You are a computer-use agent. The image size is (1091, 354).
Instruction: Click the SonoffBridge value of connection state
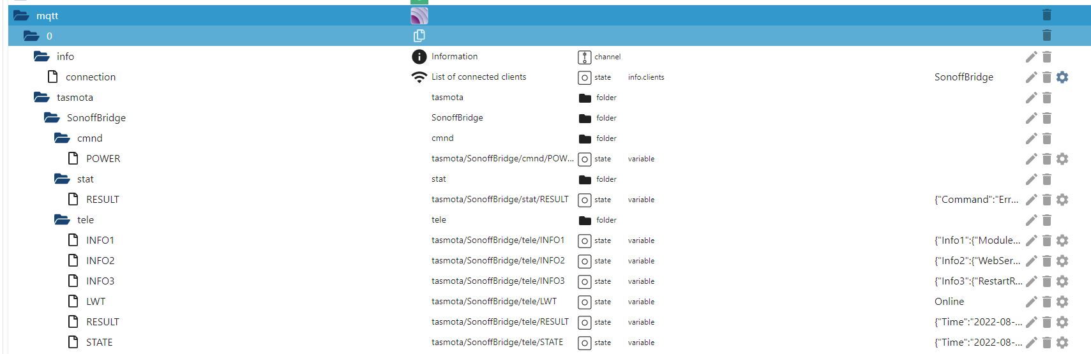click(x=964, y=77)
